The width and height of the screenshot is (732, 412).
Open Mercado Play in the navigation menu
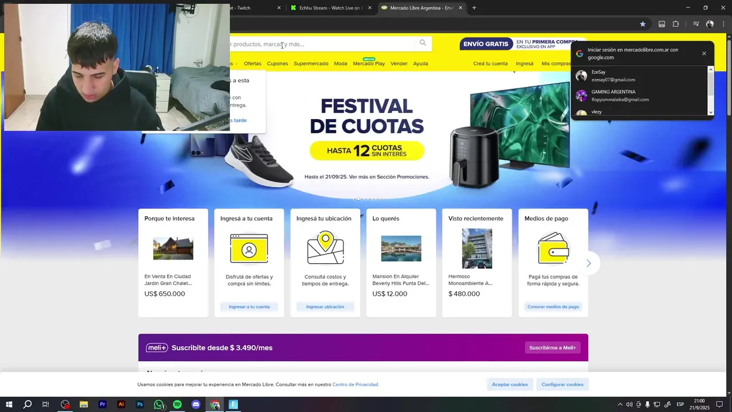(369, 64)
